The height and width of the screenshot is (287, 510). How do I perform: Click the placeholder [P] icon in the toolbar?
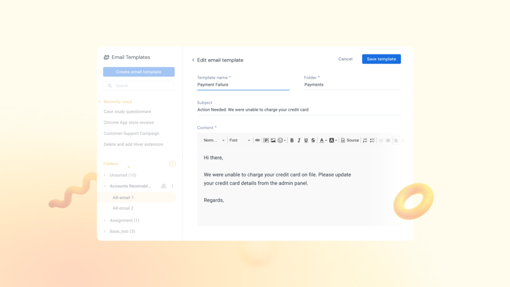coord(266,141)
